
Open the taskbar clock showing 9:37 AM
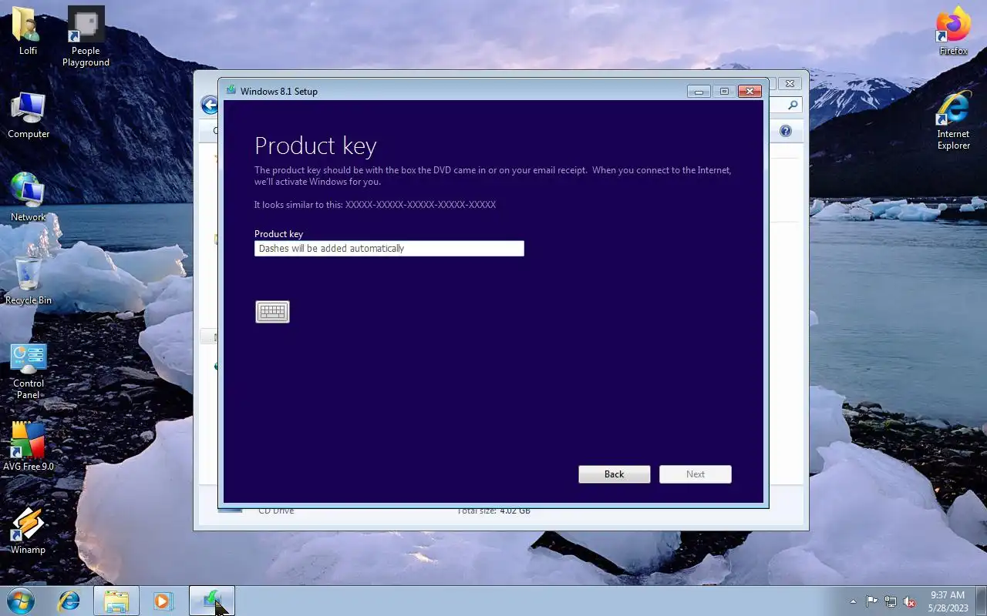(948, 601)
